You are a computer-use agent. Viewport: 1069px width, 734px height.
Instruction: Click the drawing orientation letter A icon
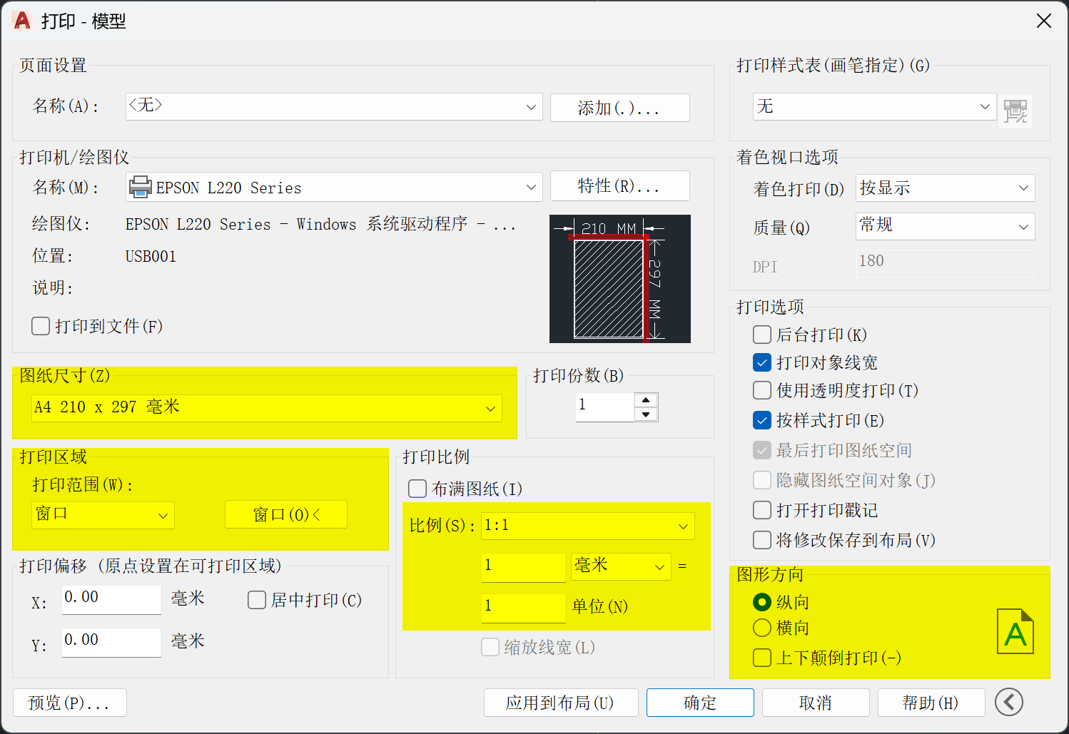click(x=1015, y=632)
